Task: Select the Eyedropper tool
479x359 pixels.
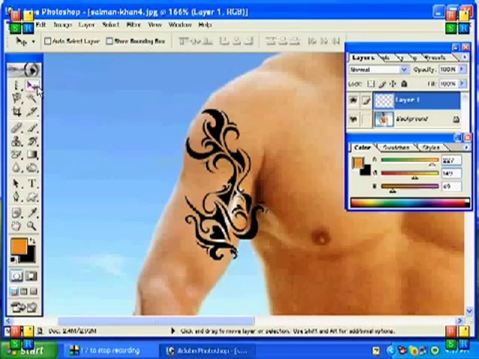Action: tap(32, 213)
